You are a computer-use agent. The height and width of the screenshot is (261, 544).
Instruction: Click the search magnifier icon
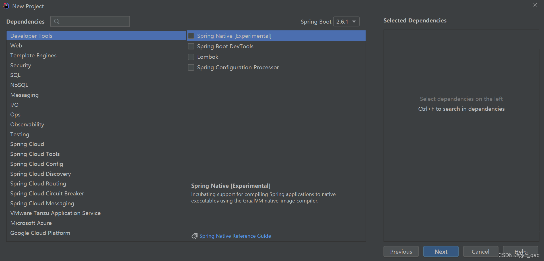coord(57,21)
